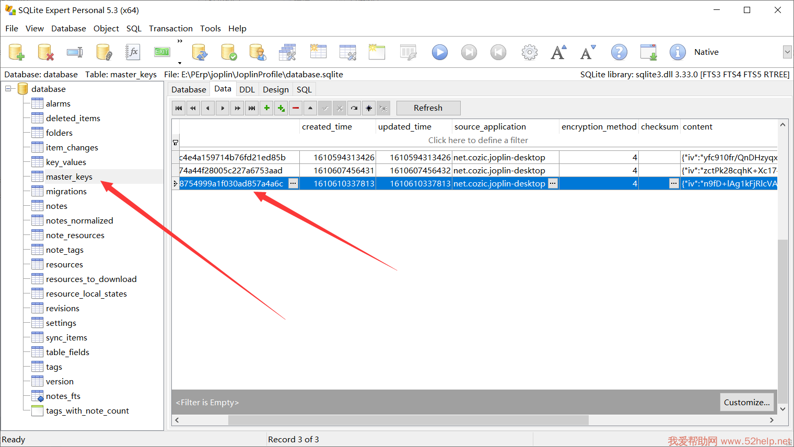Click the close database icon with red X
794x447 pixels.
point(46,52)
